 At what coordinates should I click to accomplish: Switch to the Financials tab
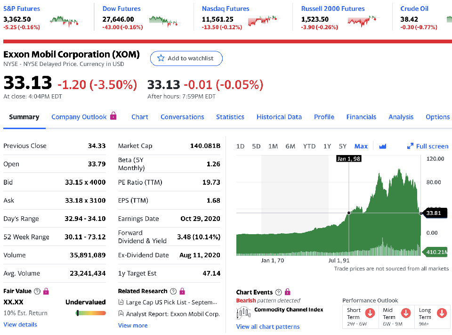click(361, 117)
